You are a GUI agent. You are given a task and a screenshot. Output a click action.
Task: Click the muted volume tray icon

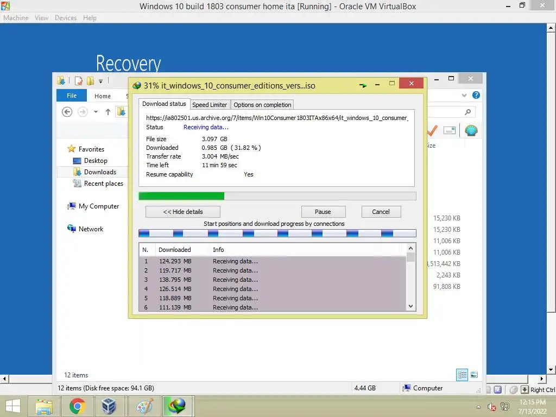click(x=491, y=407)
